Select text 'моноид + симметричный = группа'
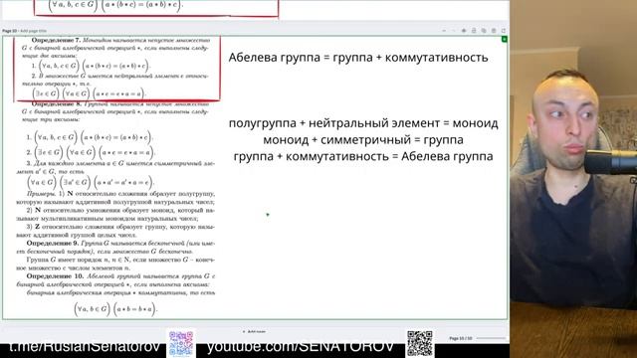The height and width of the screenshot is (358, 637). (x=363, y=139)
